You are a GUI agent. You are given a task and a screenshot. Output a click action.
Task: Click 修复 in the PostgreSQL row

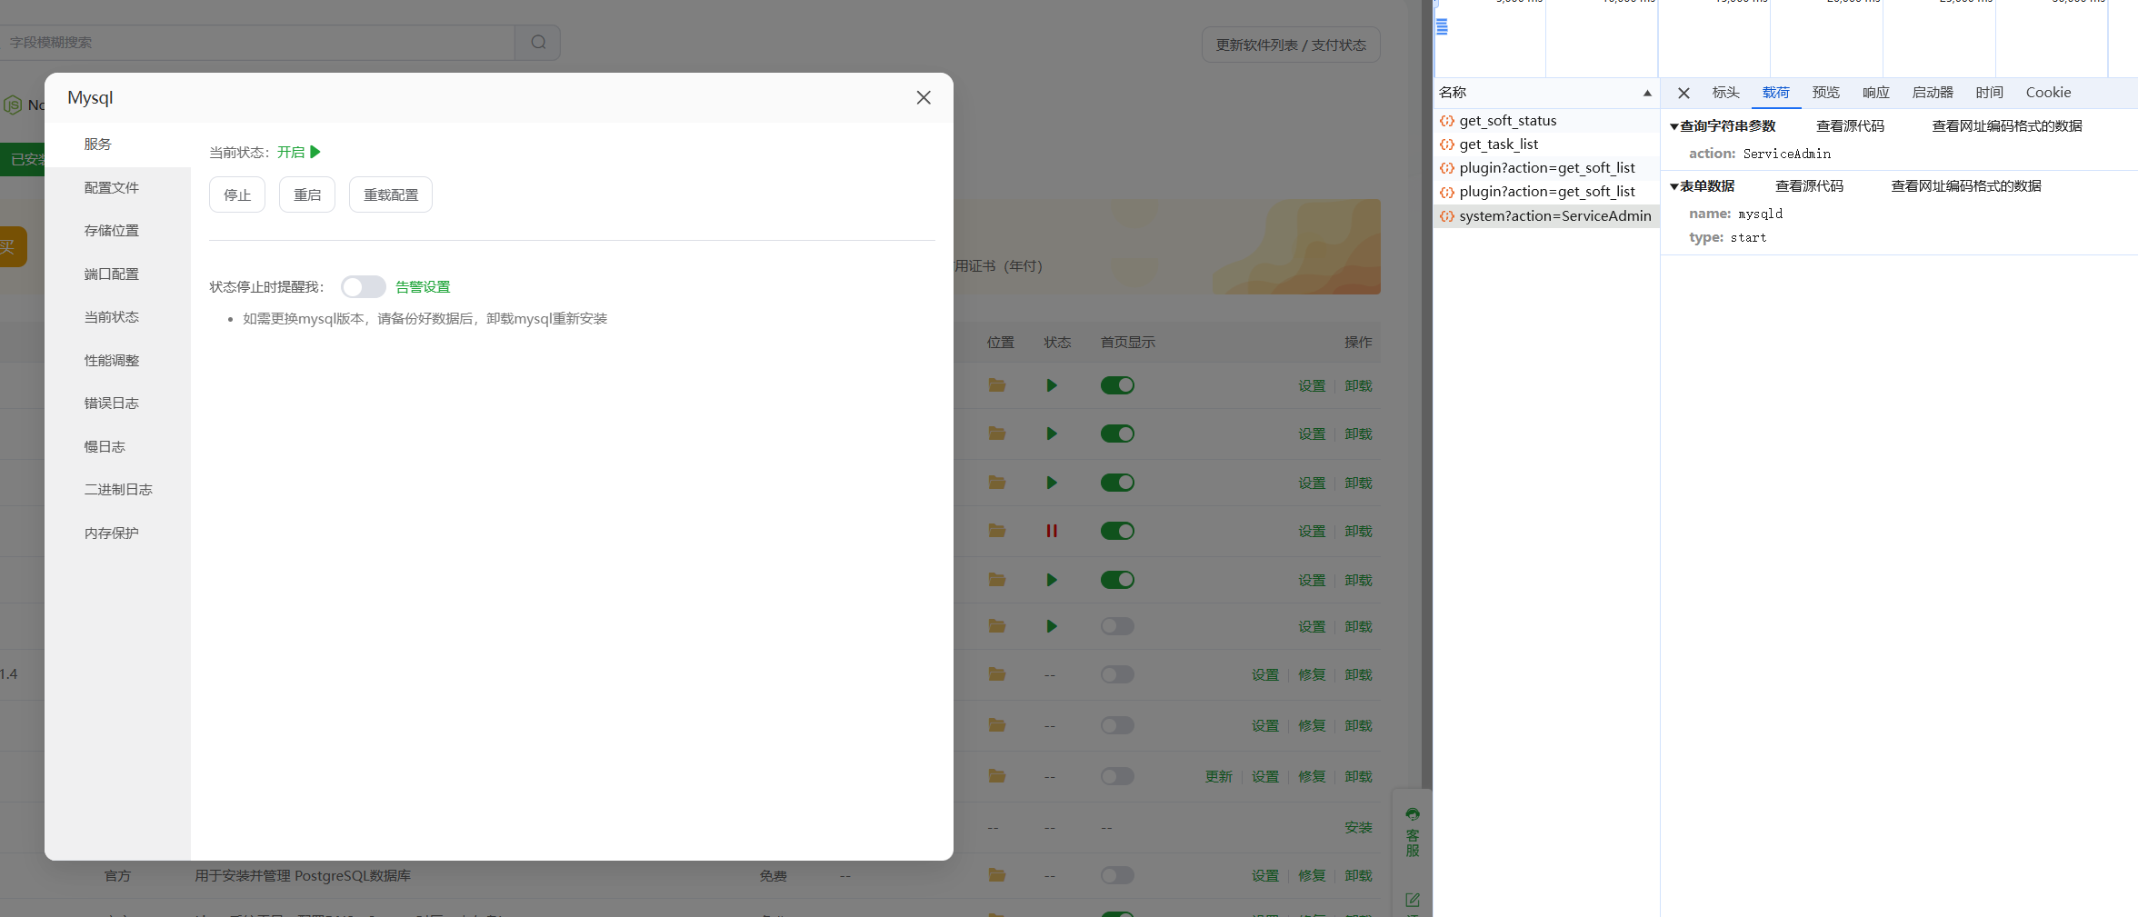pos(1311,876)
